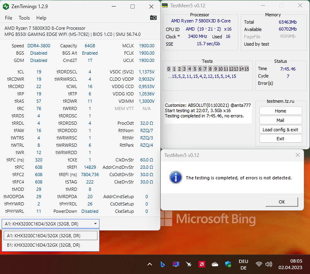Click the Mail button in TestMem5
Viewport: 310px width, 274px height.
pyautogui.click(x=280, y=120)
